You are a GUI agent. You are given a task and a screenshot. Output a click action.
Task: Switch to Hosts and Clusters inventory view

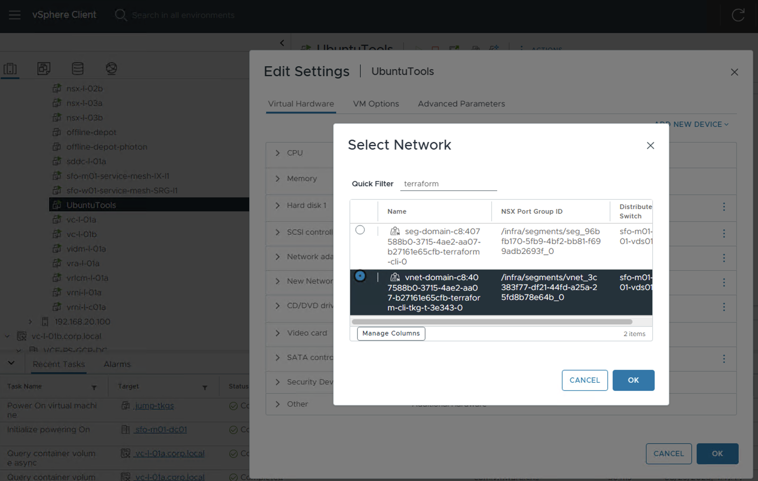10,68
